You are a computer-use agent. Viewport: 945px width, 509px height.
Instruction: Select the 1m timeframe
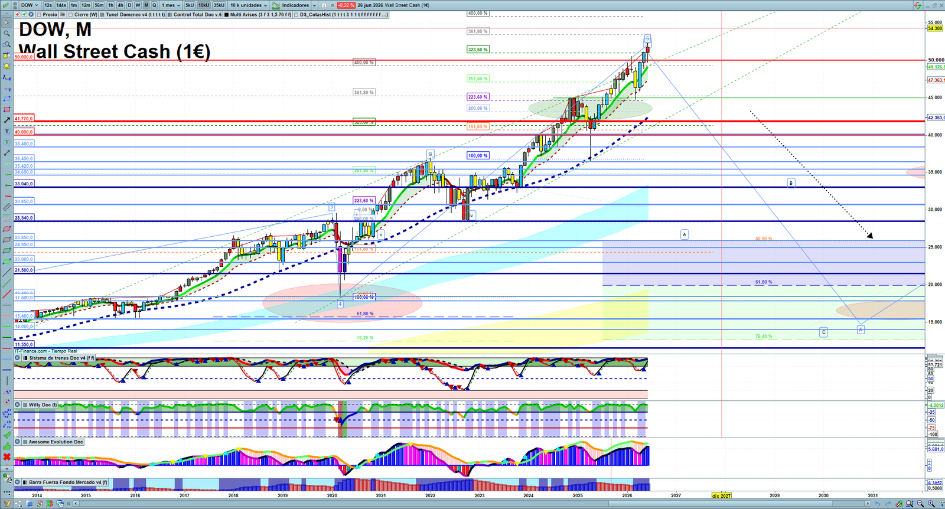(x=74, y=5)
